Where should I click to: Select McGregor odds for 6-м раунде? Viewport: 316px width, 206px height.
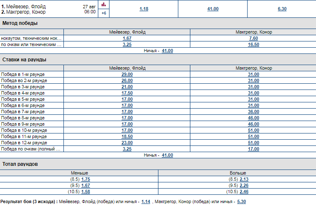(x=253, y=106)
